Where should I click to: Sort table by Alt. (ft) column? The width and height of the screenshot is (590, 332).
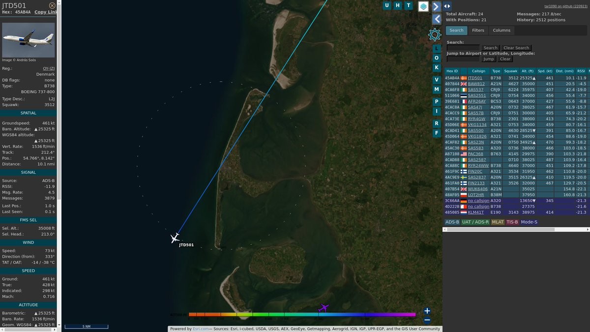pyautogui.click(x=528, y=71)
